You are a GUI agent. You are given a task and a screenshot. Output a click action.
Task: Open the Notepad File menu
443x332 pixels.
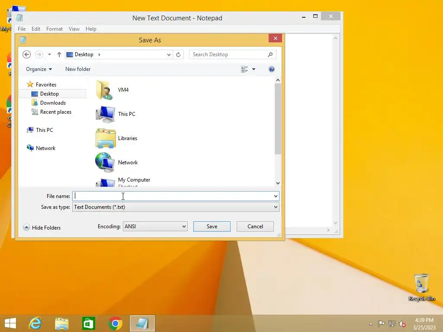(22, 29)
